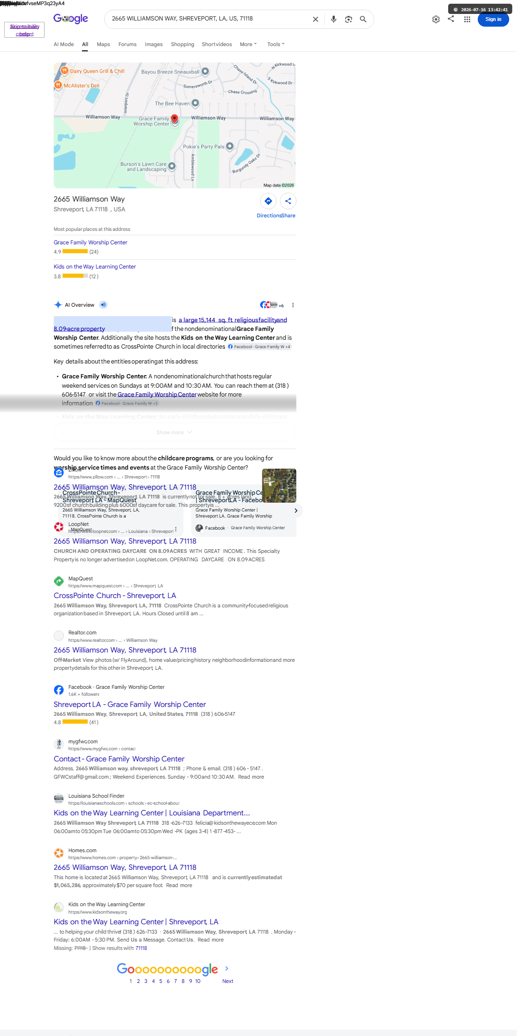Click MapQuest favicon icon
Viewport: 523px width, 1036px height.
59,581
